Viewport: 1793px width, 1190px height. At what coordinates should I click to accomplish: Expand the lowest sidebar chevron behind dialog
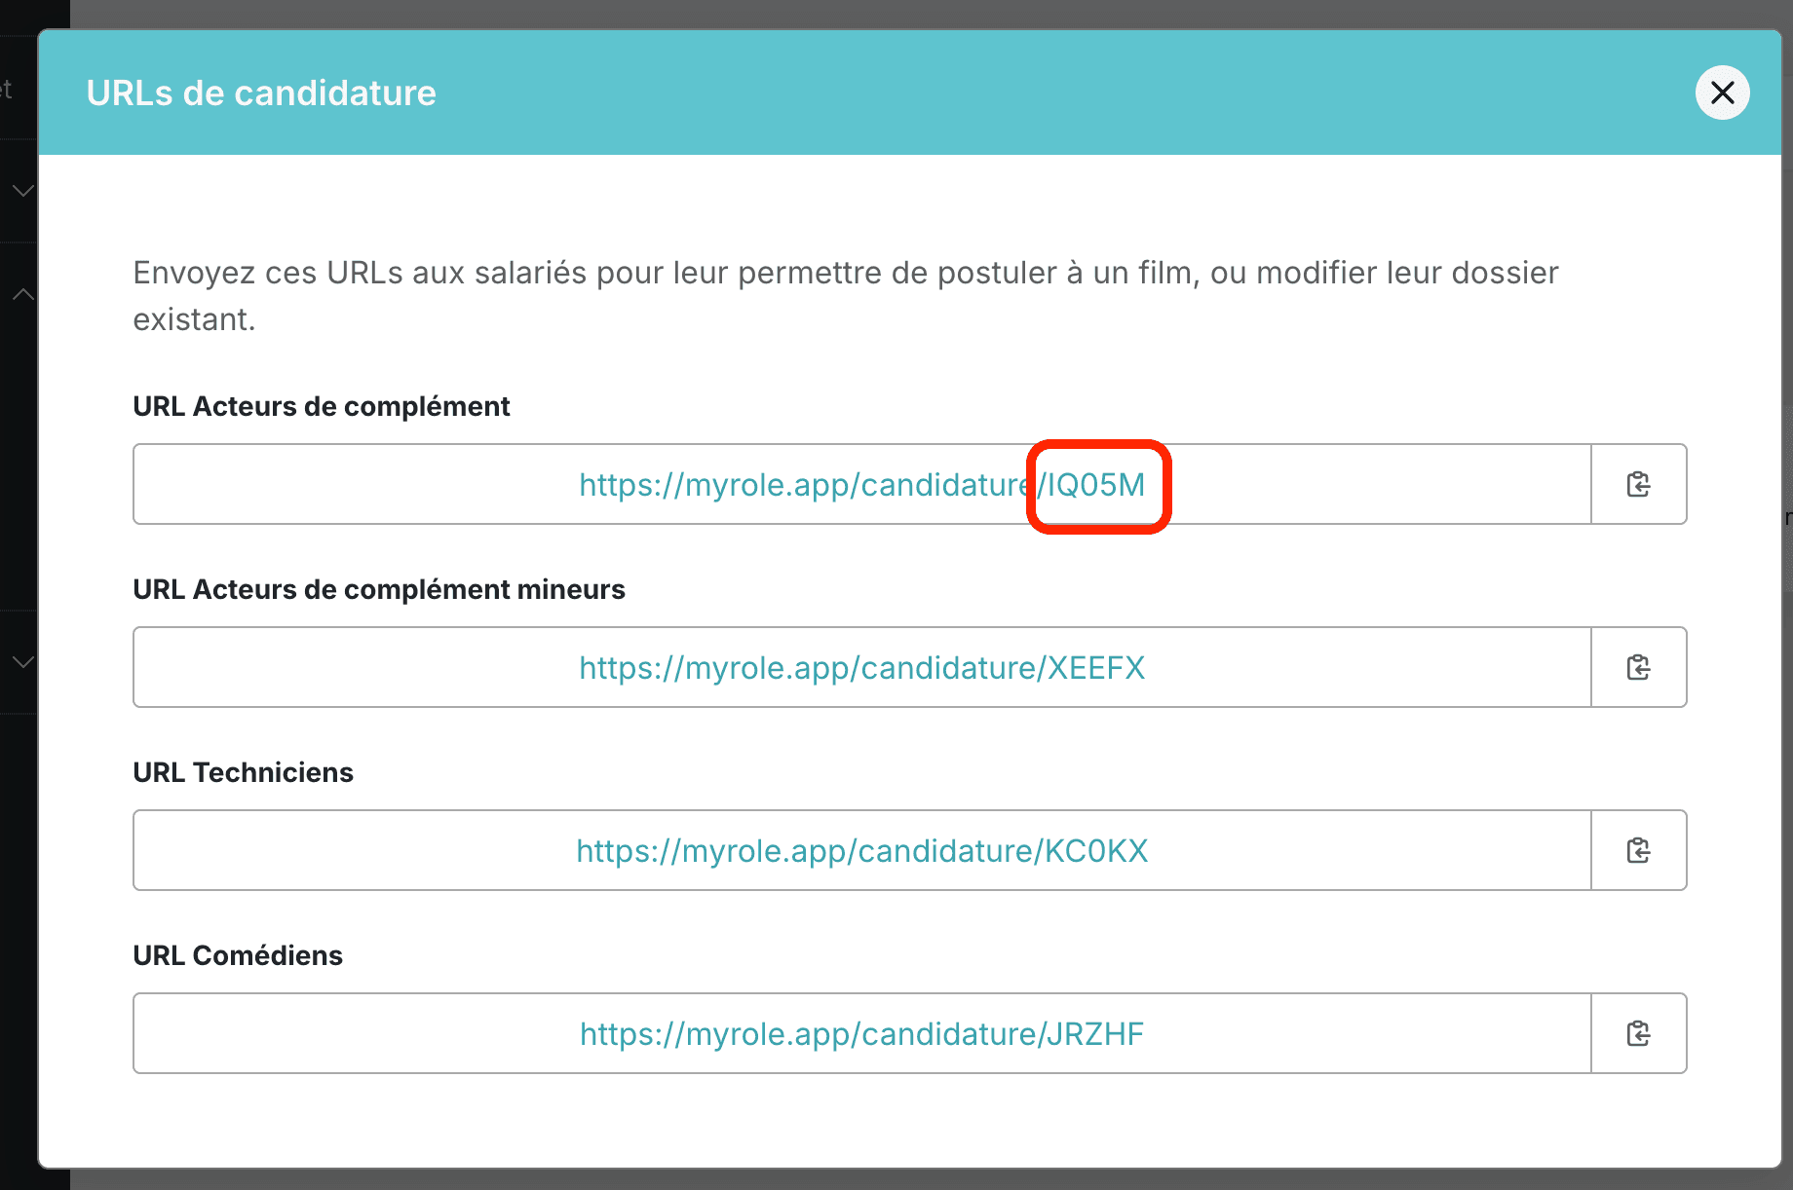[x=22, y=662]
